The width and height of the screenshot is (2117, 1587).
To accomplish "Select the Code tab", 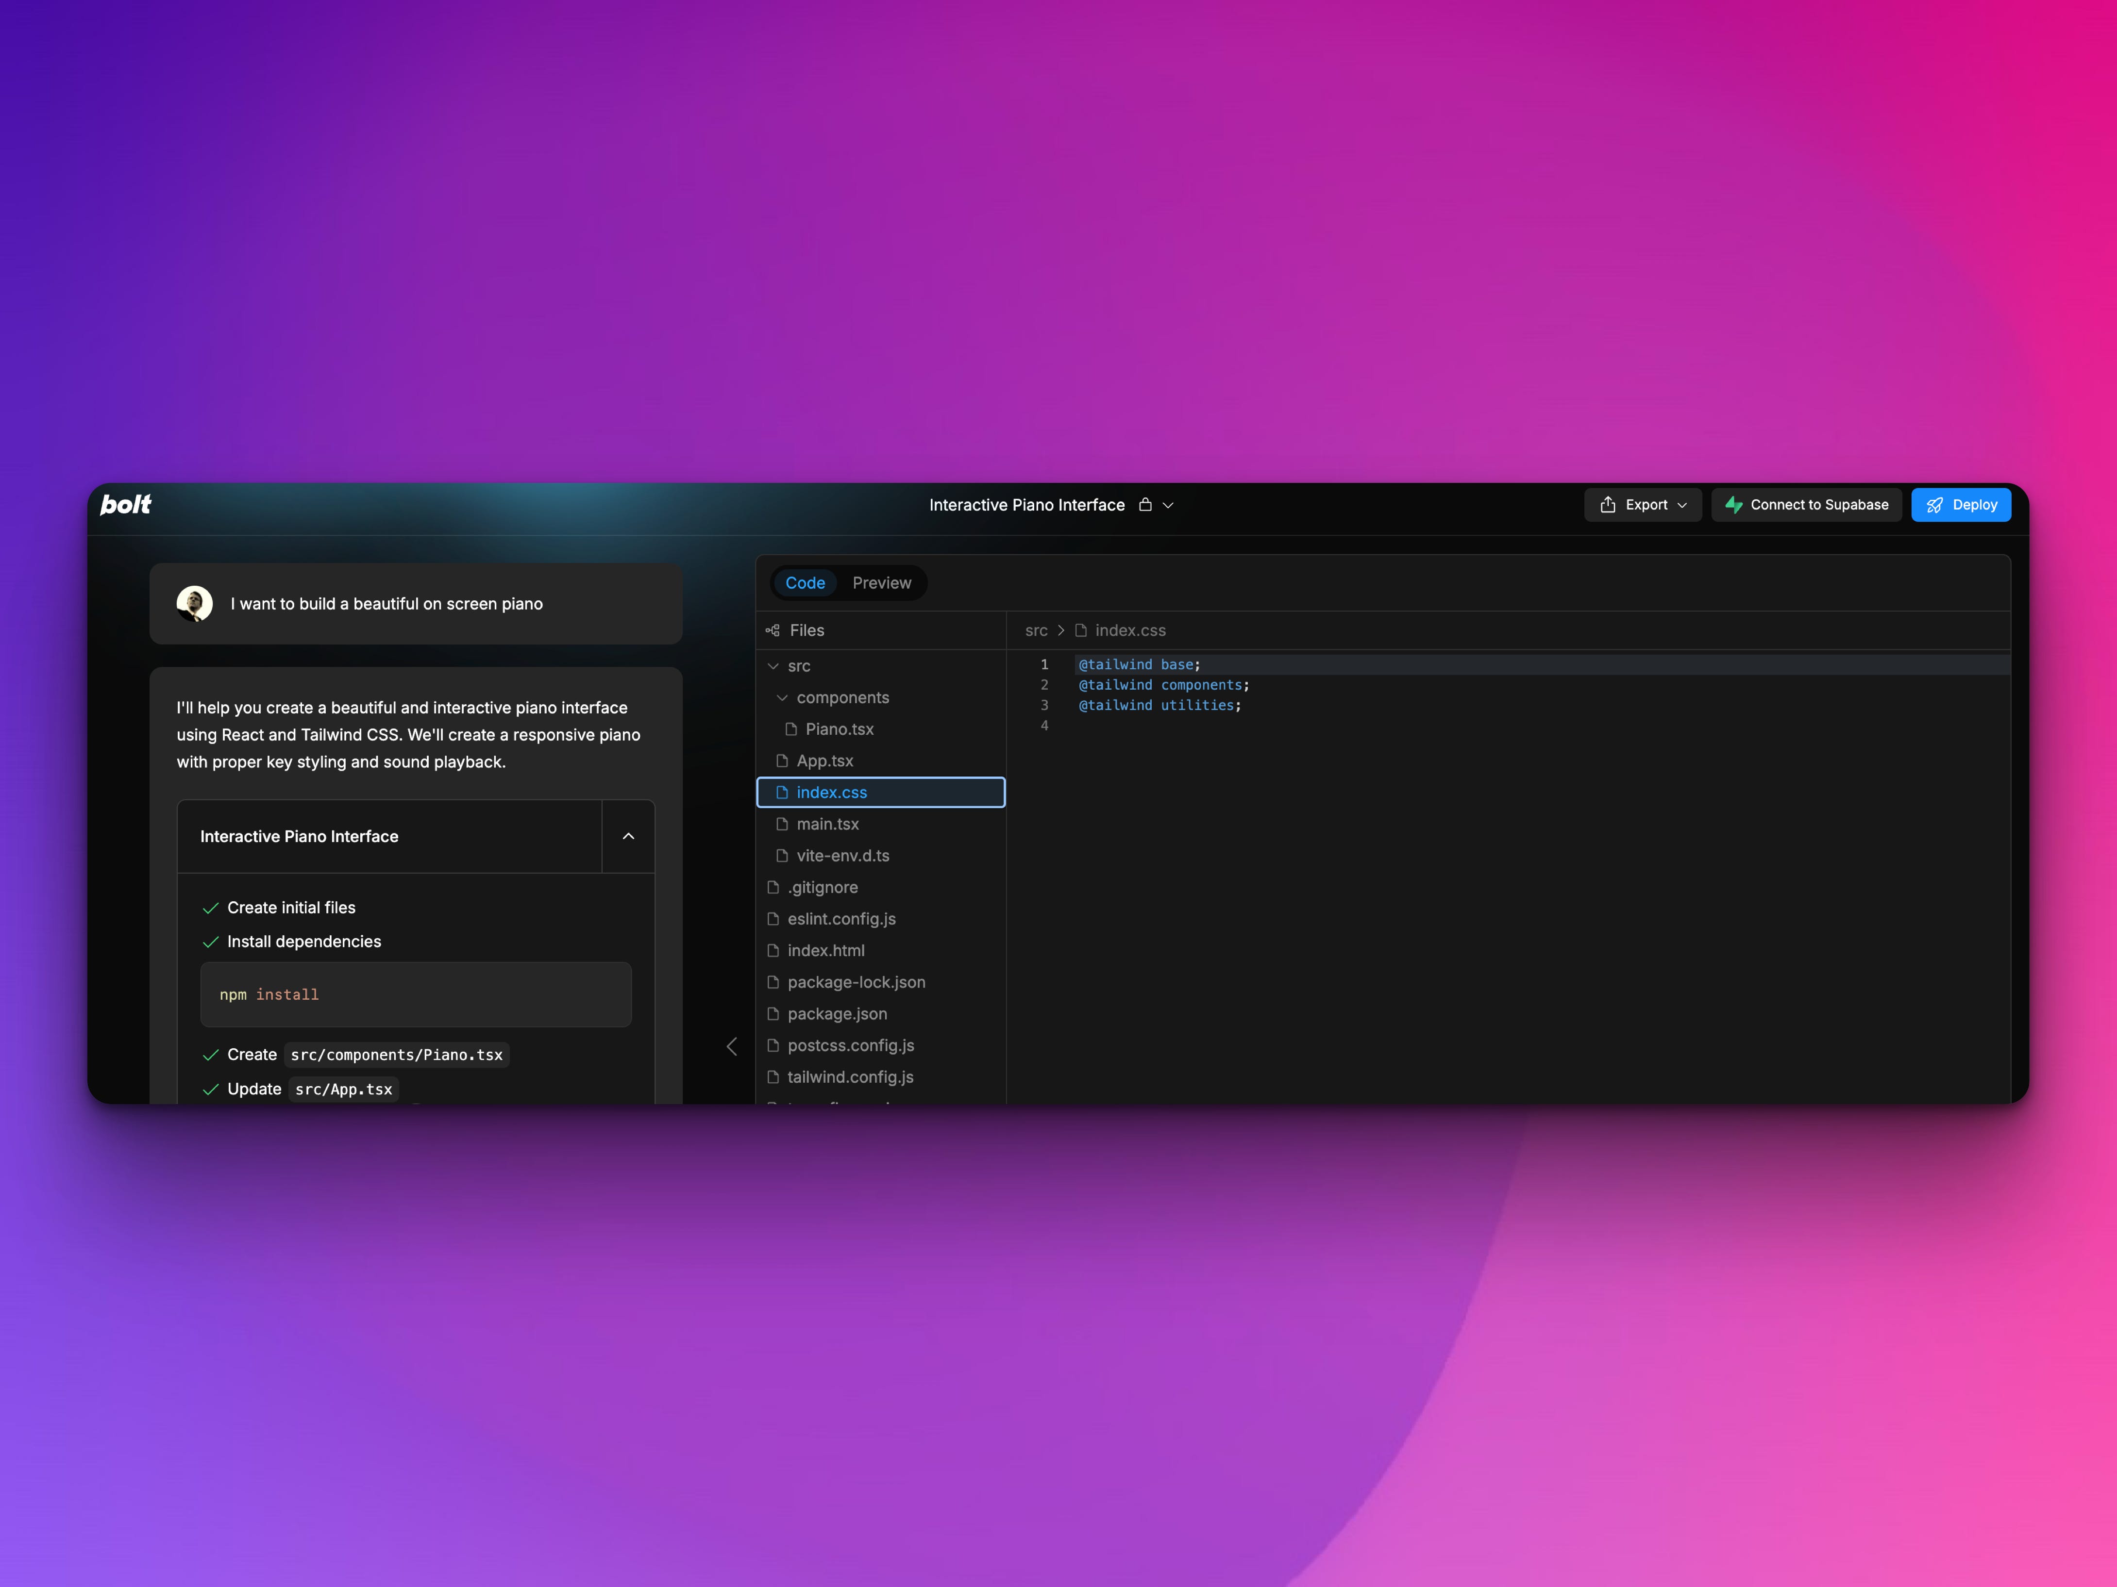I will click(805, 582).
